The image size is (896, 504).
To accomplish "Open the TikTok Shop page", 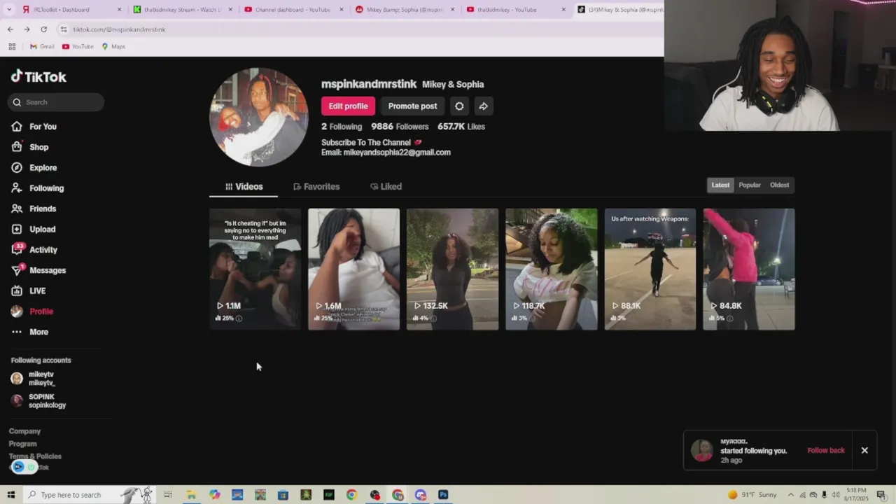I will [x=30, y=147].
